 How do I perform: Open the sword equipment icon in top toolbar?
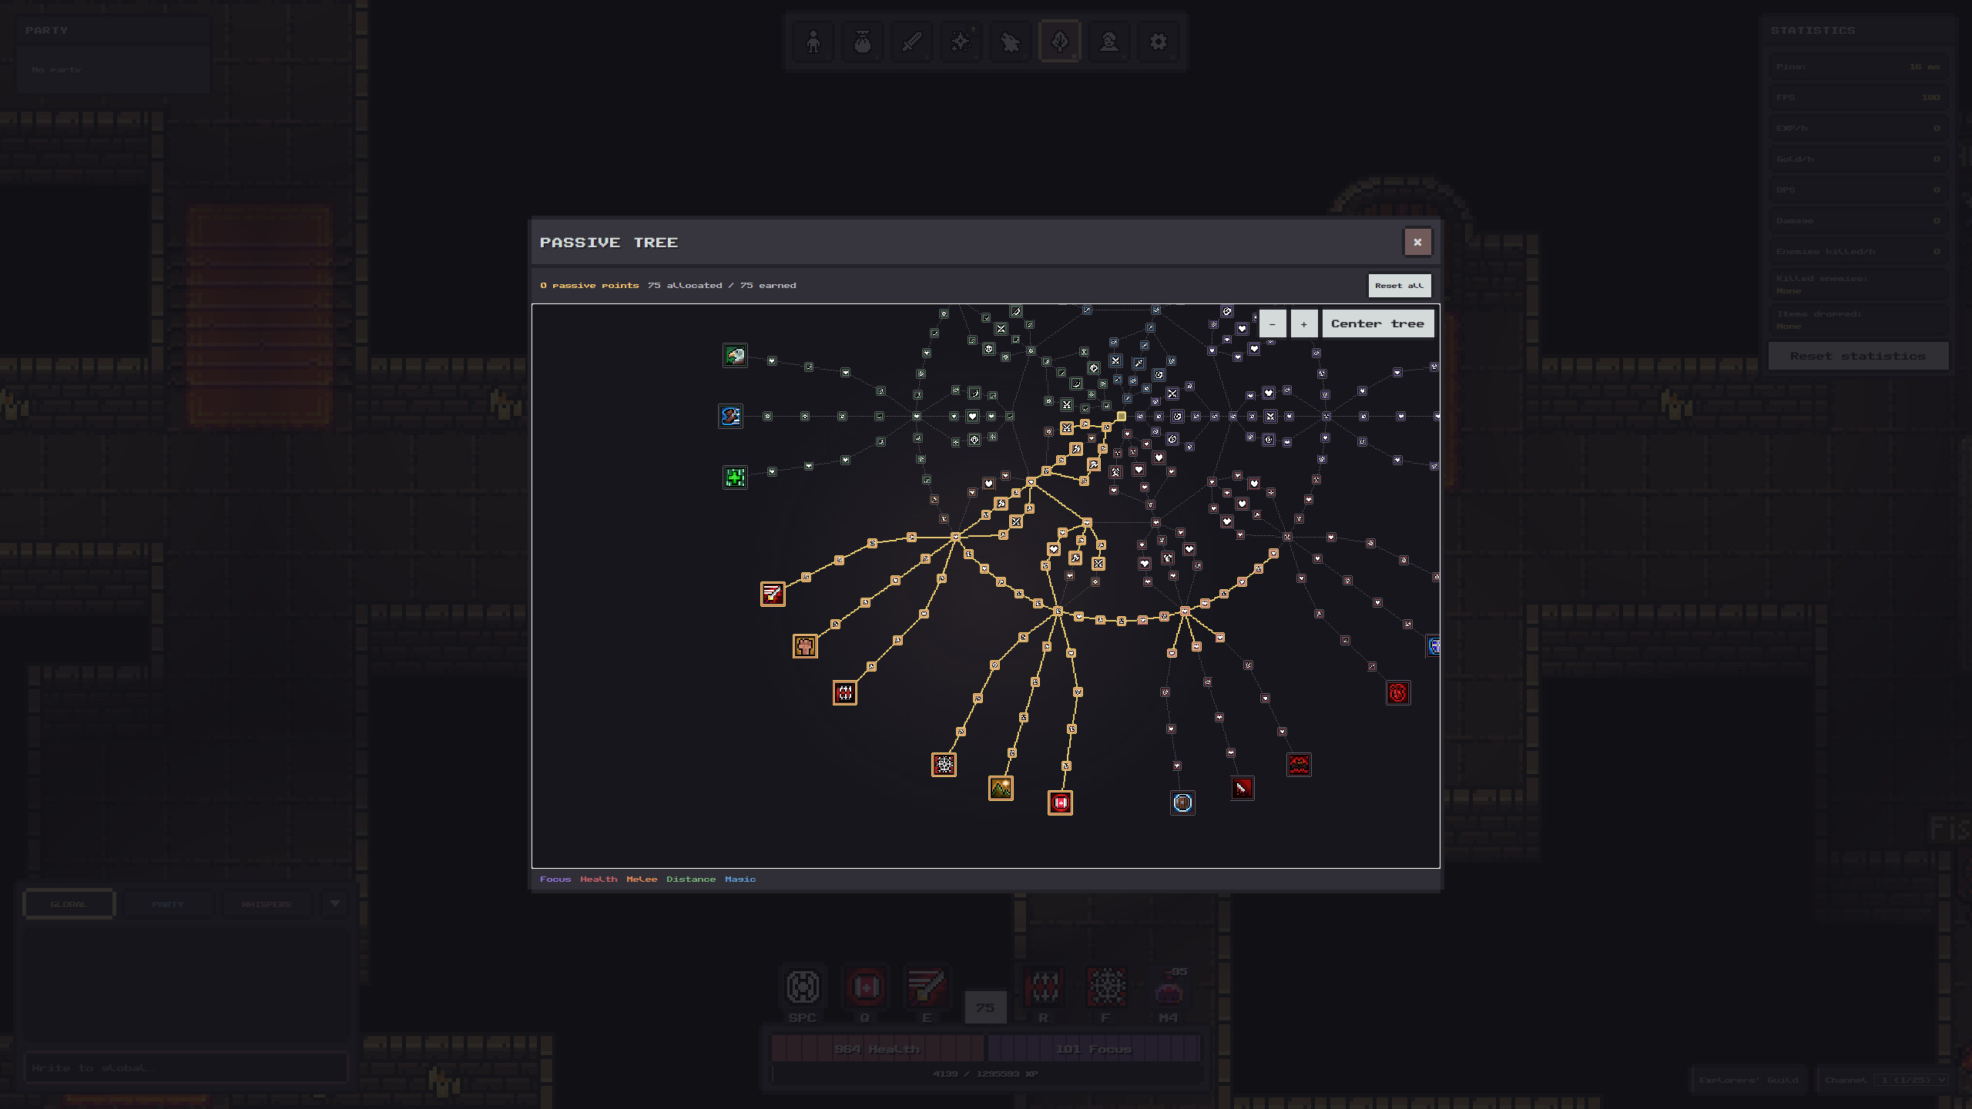point(912,42)
